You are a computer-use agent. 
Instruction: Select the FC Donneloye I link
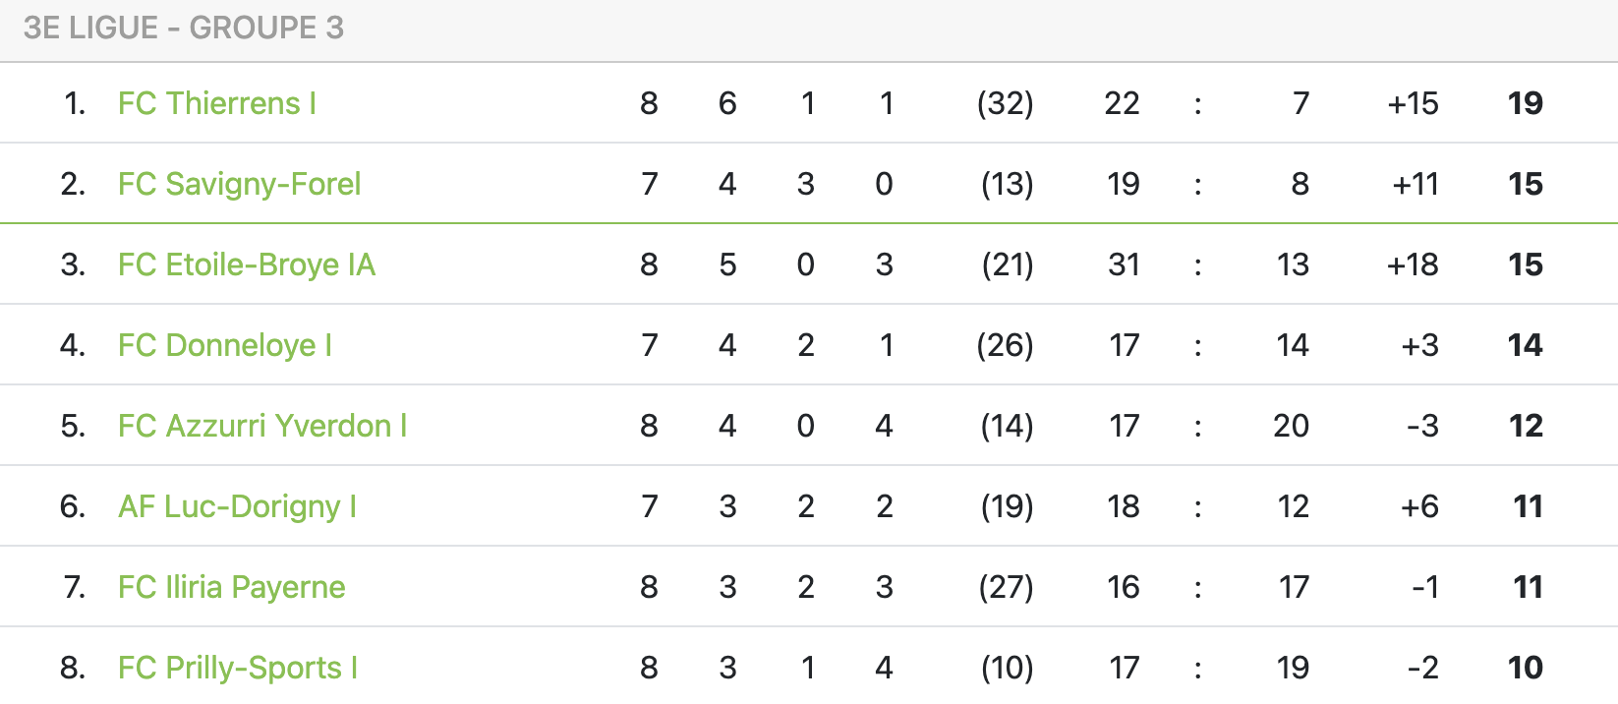[224, 345]
